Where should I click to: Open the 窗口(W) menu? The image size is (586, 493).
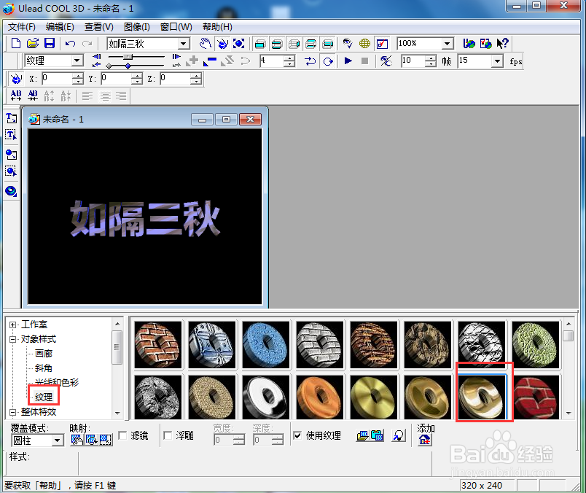(x=176, y=27)
